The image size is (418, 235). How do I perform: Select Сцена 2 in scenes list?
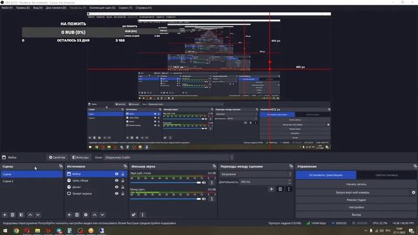tap(32, 181)
